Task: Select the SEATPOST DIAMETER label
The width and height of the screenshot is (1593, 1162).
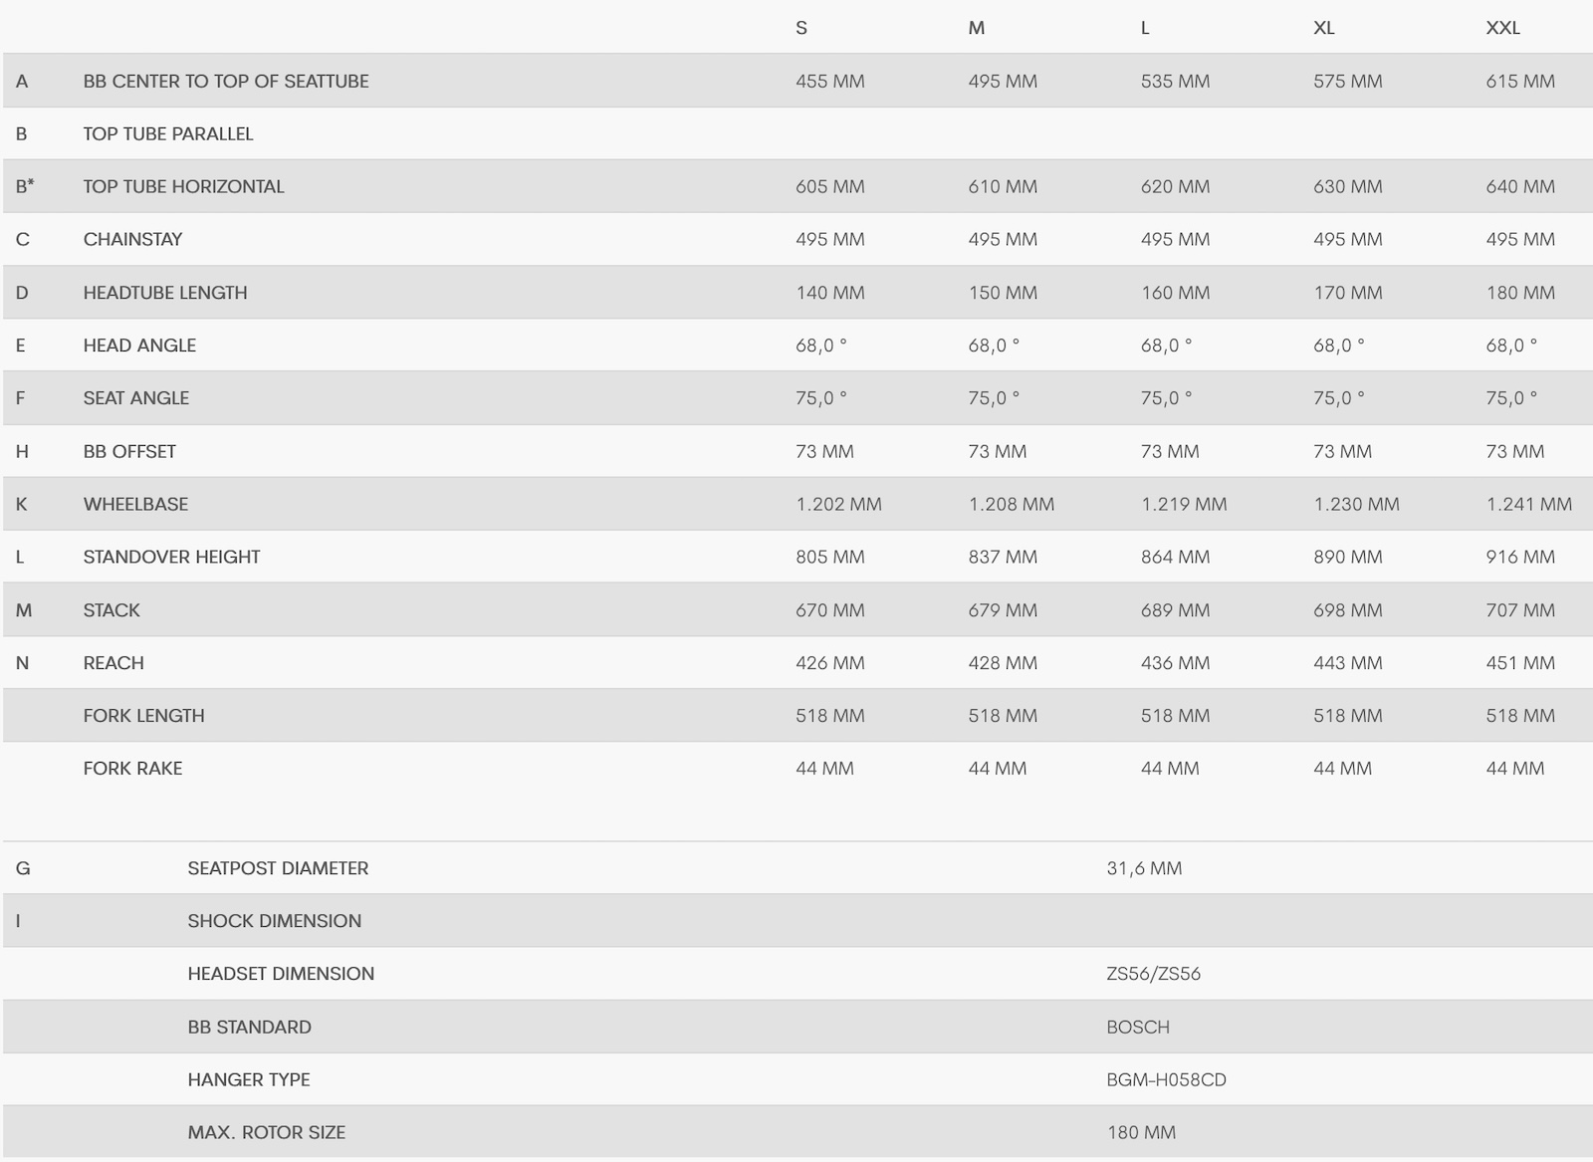Action: pyautogui.click(x=278, y=868)
